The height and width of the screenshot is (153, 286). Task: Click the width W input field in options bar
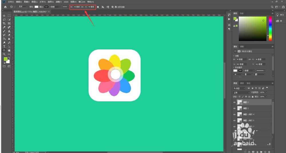pyautogui.click(x=77, y=7)
